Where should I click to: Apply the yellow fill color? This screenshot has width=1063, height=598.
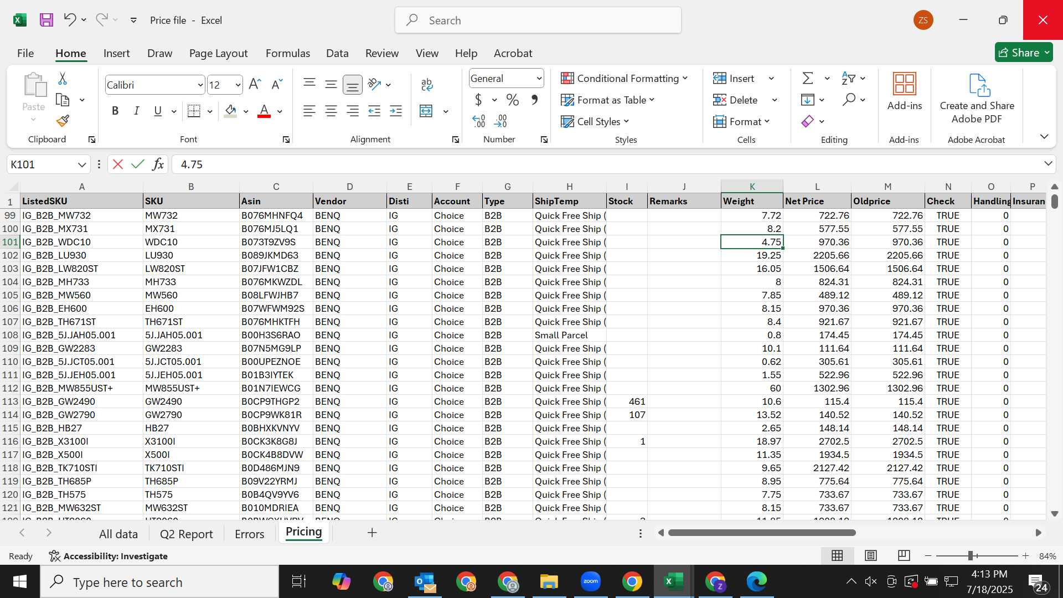pos(231,111)
